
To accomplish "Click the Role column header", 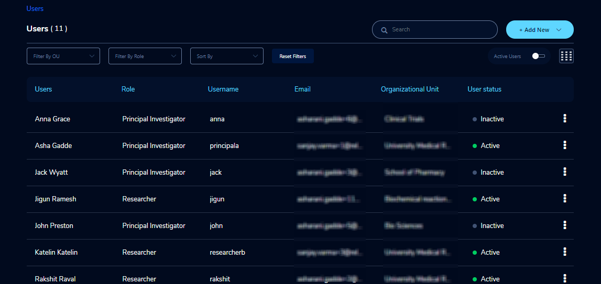I will coord(128,89).
